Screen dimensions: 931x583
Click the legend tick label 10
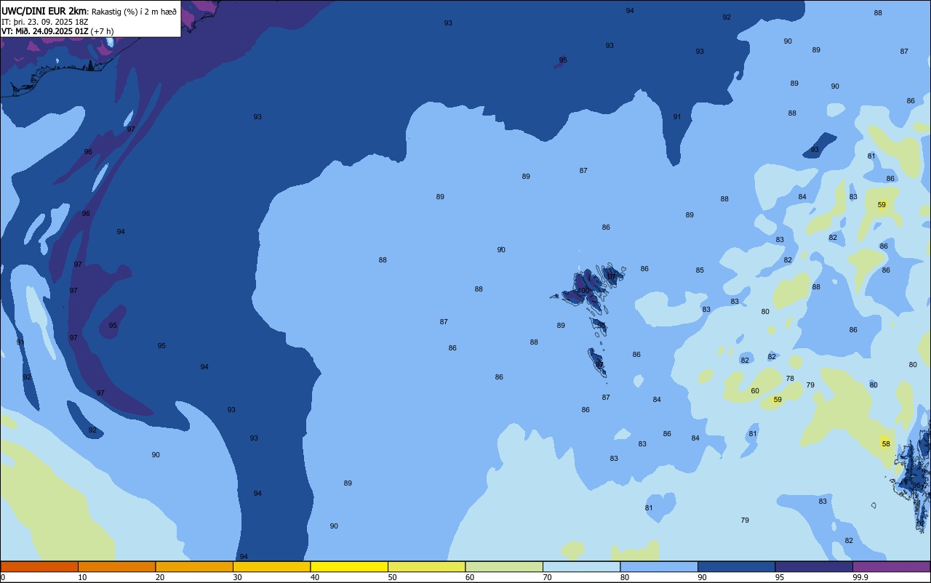click(82, 577)
